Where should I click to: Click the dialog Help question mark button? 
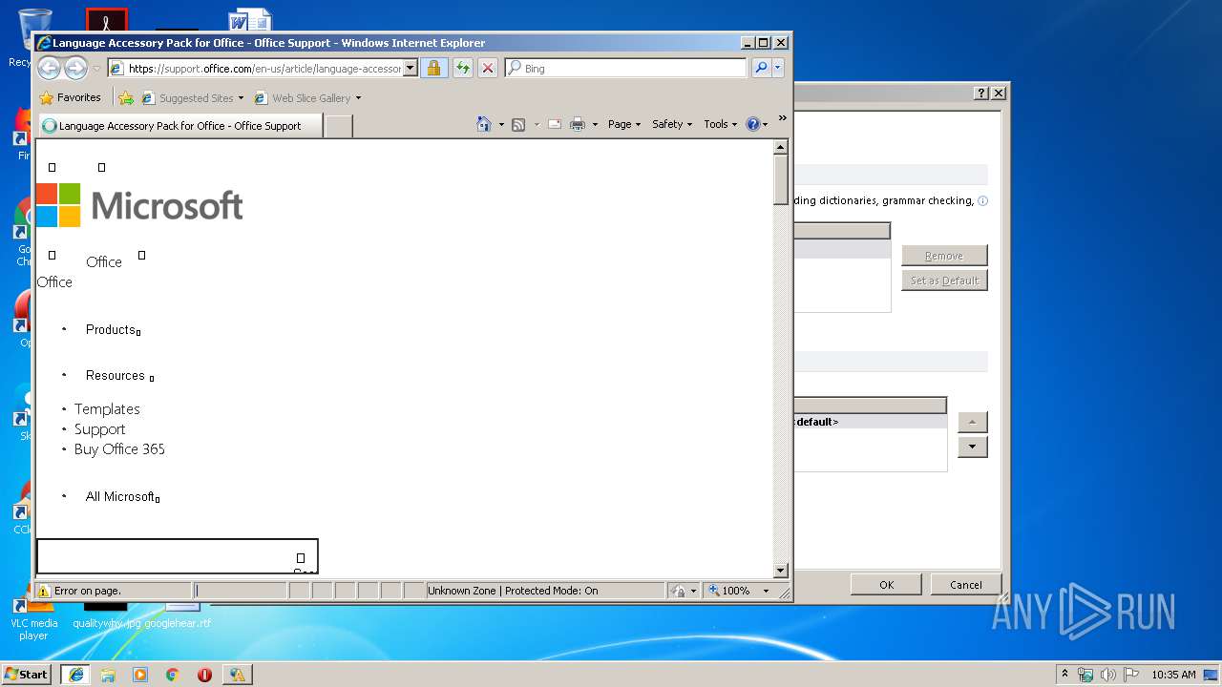click(x=981, y=93)
